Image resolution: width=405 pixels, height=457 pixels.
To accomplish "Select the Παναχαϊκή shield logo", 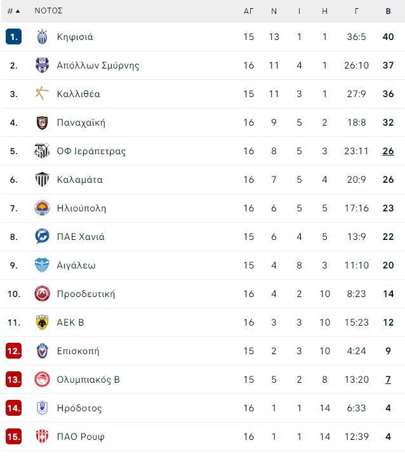I will click(42, 123).
